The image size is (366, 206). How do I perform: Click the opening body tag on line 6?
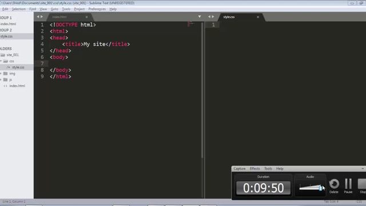[59, 57]
